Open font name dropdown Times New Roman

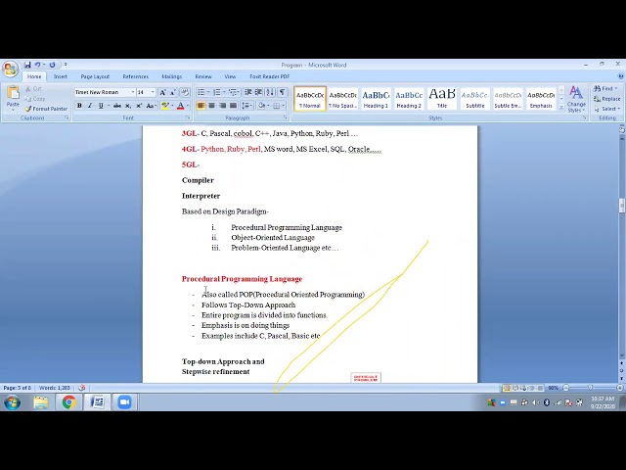(133, 92)
